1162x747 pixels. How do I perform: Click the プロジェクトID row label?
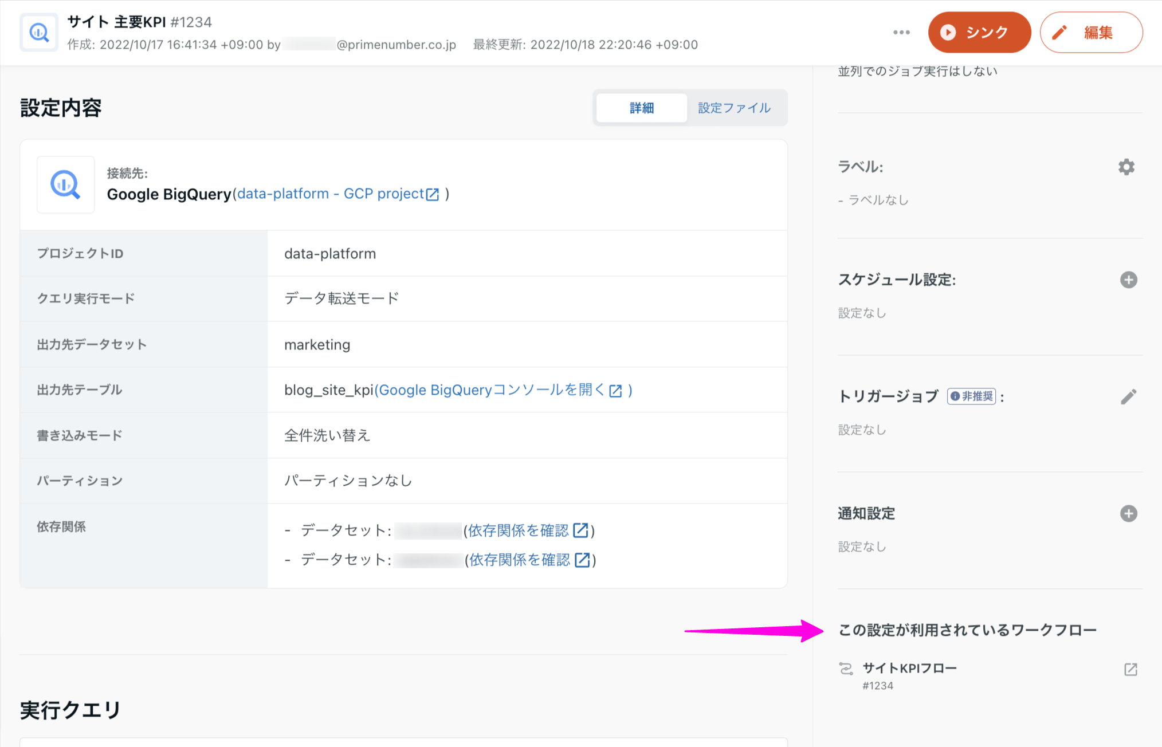(80, 253)
